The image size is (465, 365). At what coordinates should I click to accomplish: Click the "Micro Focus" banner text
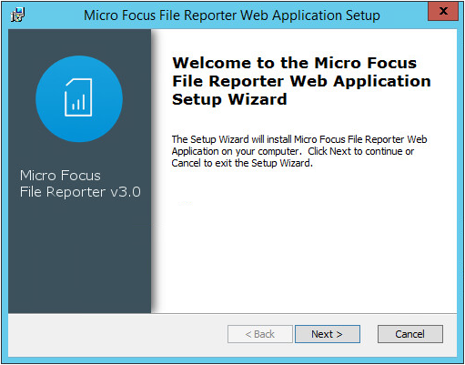click(x=60, y=176)
